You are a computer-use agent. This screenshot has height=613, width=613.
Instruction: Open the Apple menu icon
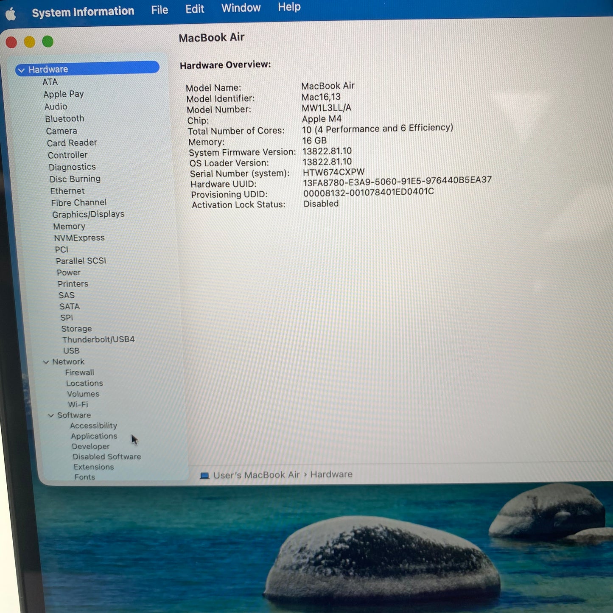pyautogui.click(x=11, y=14)
